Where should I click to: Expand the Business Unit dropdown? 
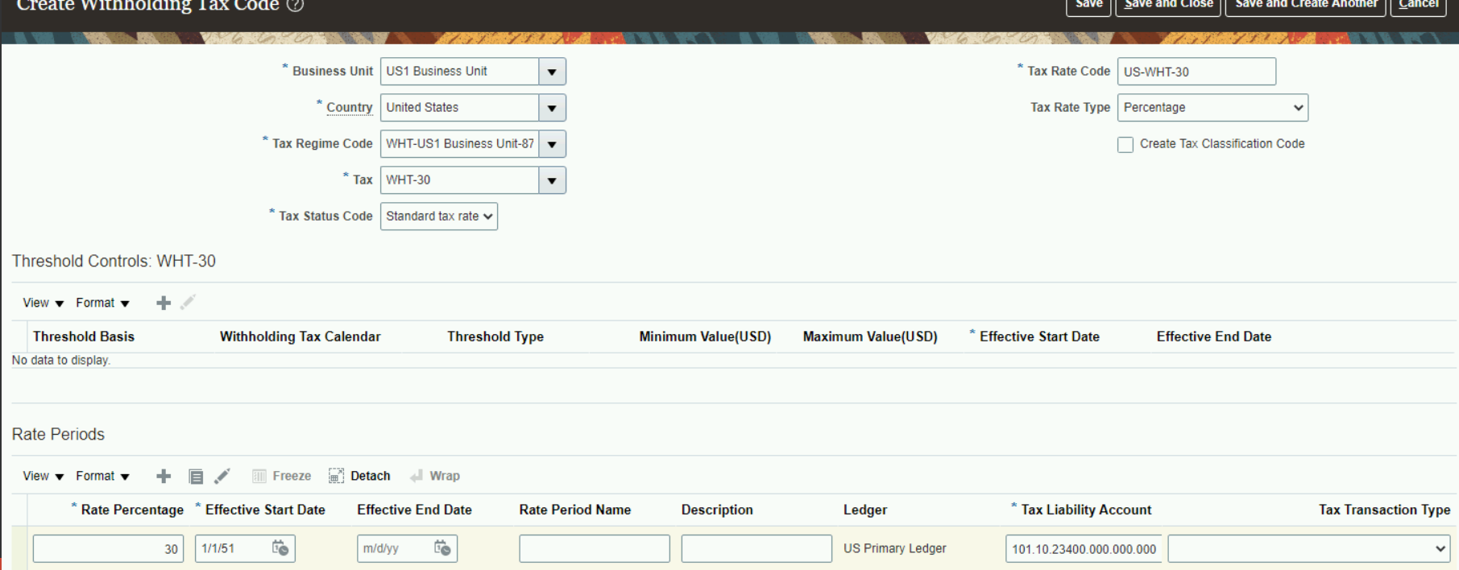pyautogui.click(x=552, y=72)
